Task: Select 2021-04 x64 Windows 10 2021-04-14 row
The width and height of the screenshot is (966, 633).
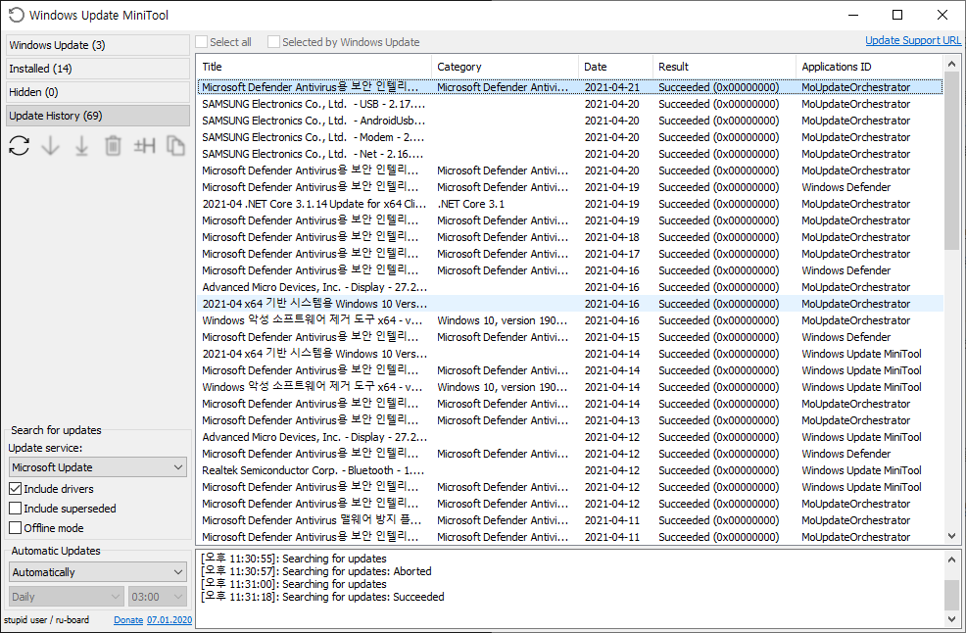Action: point(570,354)
